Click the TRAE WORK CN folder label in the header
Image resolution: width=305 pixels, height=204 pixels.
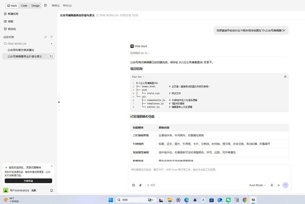(x=107, y=15)
